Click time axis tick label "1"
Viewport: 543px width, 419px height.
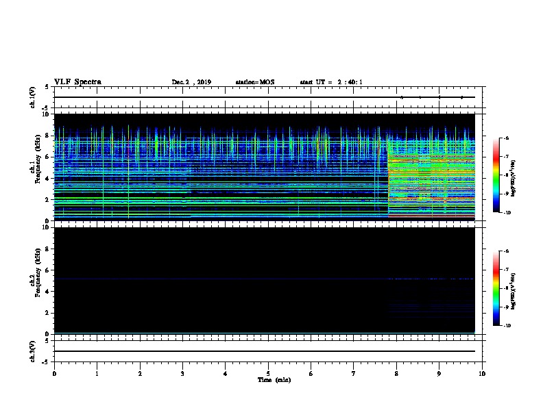click(x=97, y=374)
